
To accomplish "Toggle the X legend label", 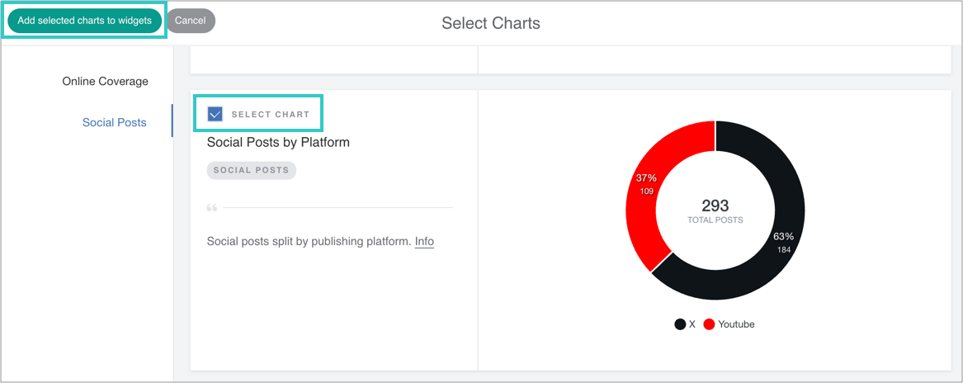I will (x=692, y=324).
